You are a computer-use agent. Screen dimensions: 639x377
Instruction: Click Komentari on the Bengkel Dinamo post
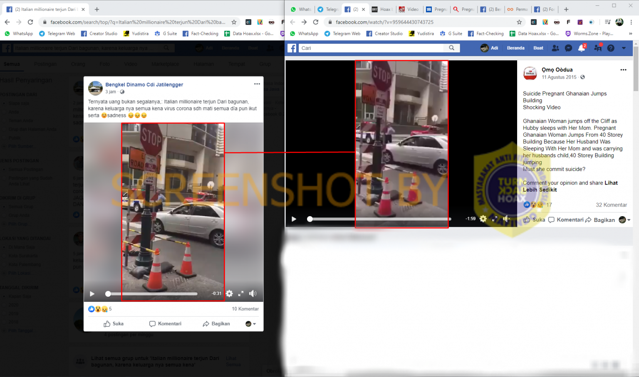[165, 324]
